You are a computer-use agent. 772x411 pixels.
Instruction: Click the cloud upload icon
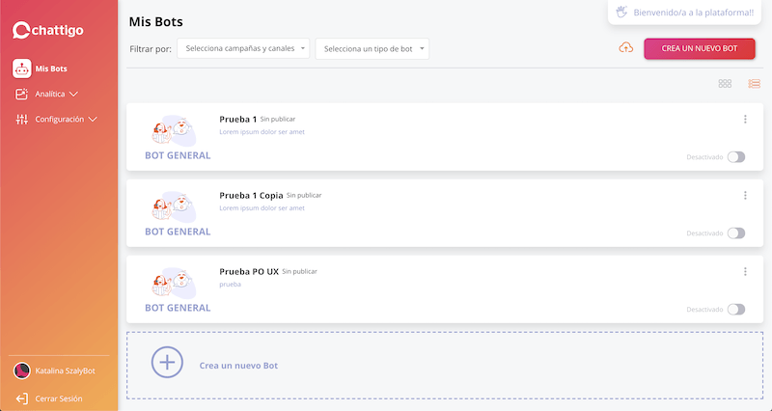625,47
